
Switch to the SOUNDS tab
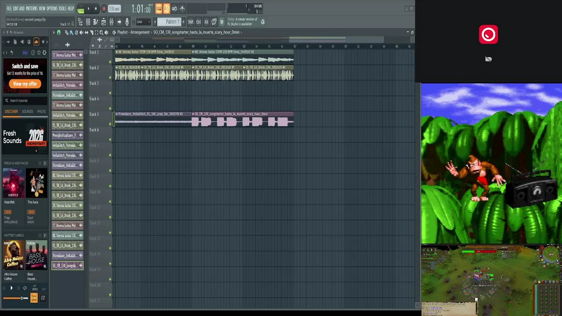27,112
